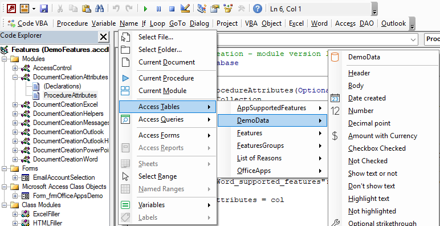Toggle Design Mode icon
This screenshot has width=440, height=226.
click(x=185, y=9)
